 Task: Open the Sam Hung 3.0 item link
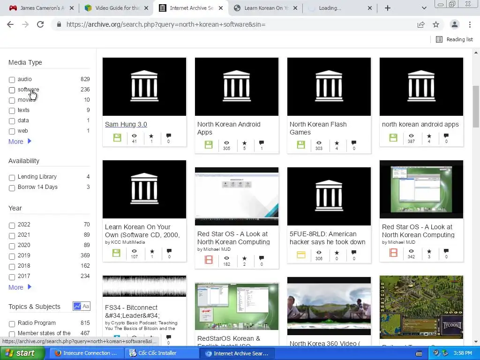click(126, 124)
